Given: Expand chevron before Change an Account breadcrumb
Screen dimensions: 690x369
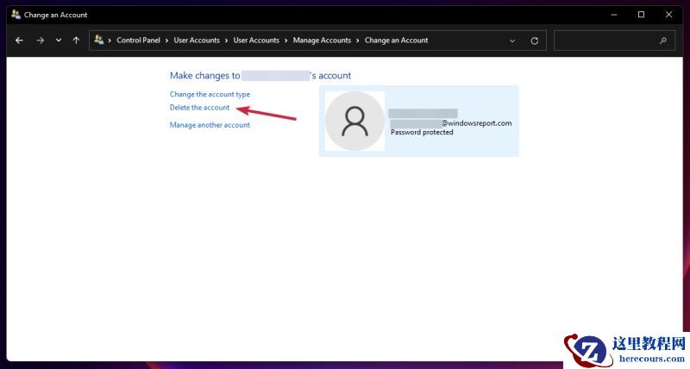Looking at the screenshot, I should point(358,41).
